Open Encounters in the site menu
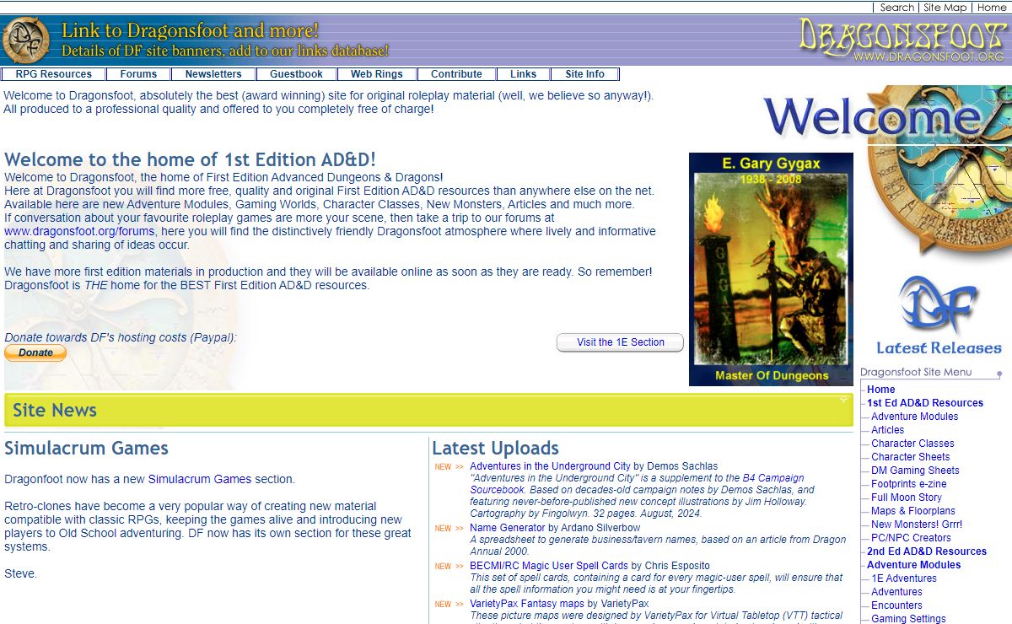 897,605
